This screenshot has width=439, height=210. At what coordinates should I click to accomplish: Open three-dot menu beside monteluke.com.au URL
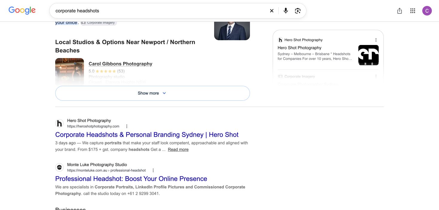(x=153, y=170)
